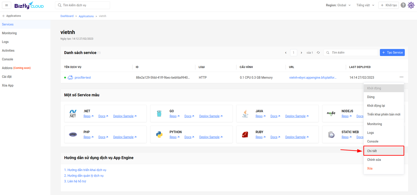This screenshot has width=417, height=195.
Task: Choose Chỉnh sửa in the context menu
Action: tap(384, 160)
